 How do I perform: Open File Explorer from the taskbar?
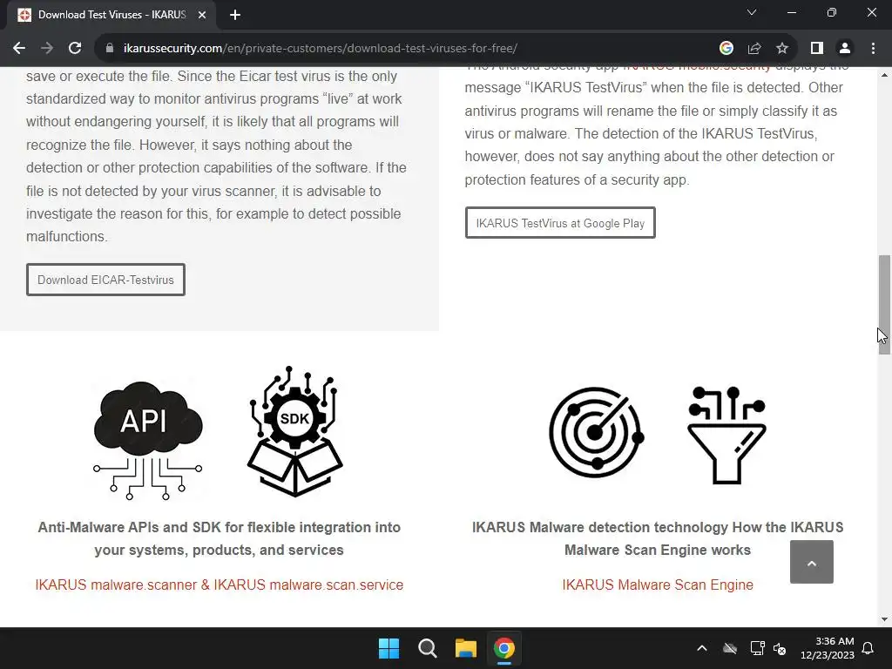(466, 648)
